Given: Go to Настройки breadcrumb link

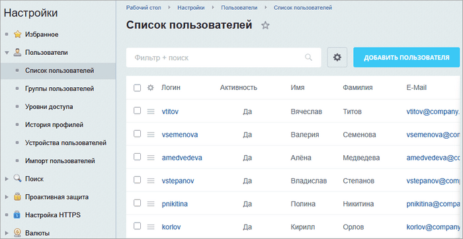Looking at the screenshot, I should coord(190,8).
